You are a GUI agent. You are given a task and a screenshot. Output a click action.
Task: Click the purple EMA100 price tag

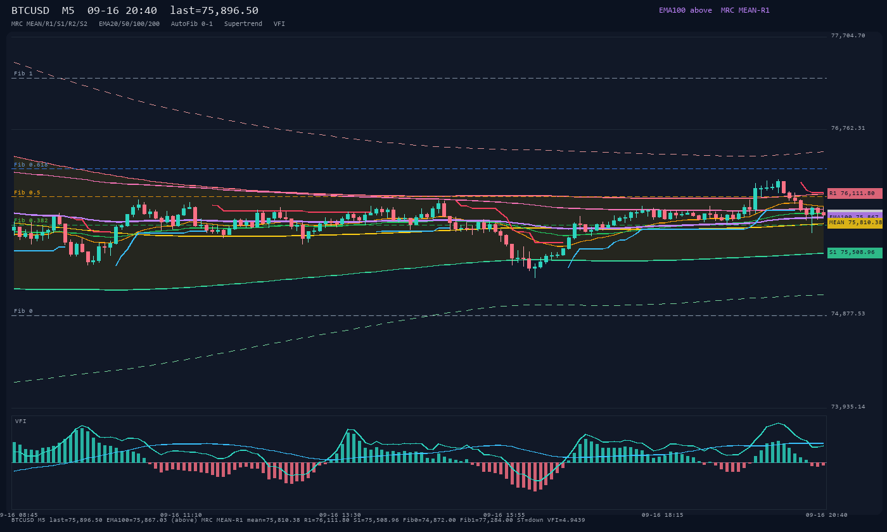855,215
